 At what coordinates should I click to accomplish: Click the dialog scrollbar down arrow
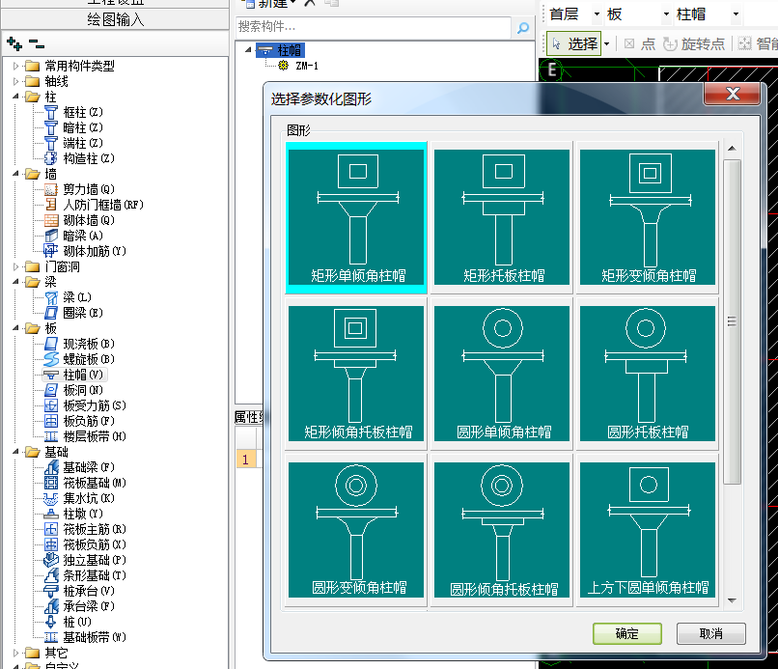coord(732,600)
